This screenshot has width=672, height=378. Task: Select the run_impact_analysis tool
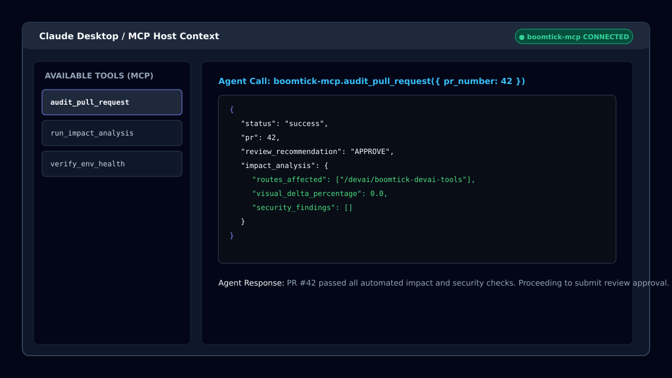point(112,133)
